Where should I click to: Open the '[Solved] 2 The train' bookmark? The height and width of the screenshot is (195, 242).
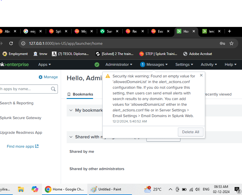point(115,54)
